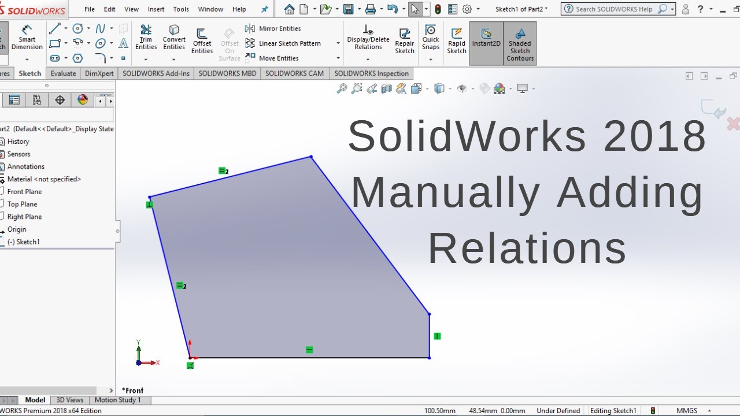Screen dimensions: 740x416
Task: Toggle Rapid Sketch mode
Action: [x=457, y=40]
